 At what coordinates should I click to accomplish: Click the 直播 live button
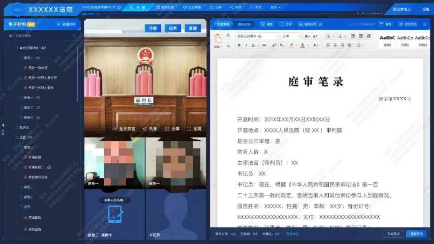pyautogui.click(x=192, y=28)
